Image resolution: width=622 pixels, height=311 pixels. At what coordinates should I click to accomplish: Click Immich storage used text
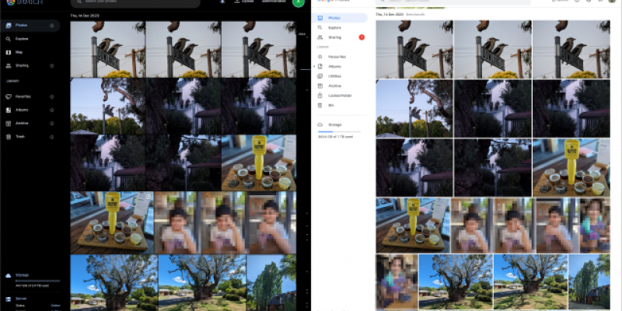pyautogui.click(x=32, y=285)
